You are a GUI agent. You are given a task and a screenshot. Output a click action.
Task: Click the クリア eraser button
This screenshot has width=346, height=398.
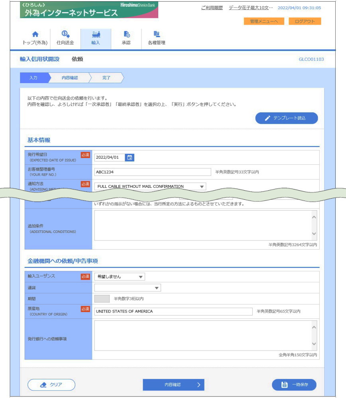[51, 384]
